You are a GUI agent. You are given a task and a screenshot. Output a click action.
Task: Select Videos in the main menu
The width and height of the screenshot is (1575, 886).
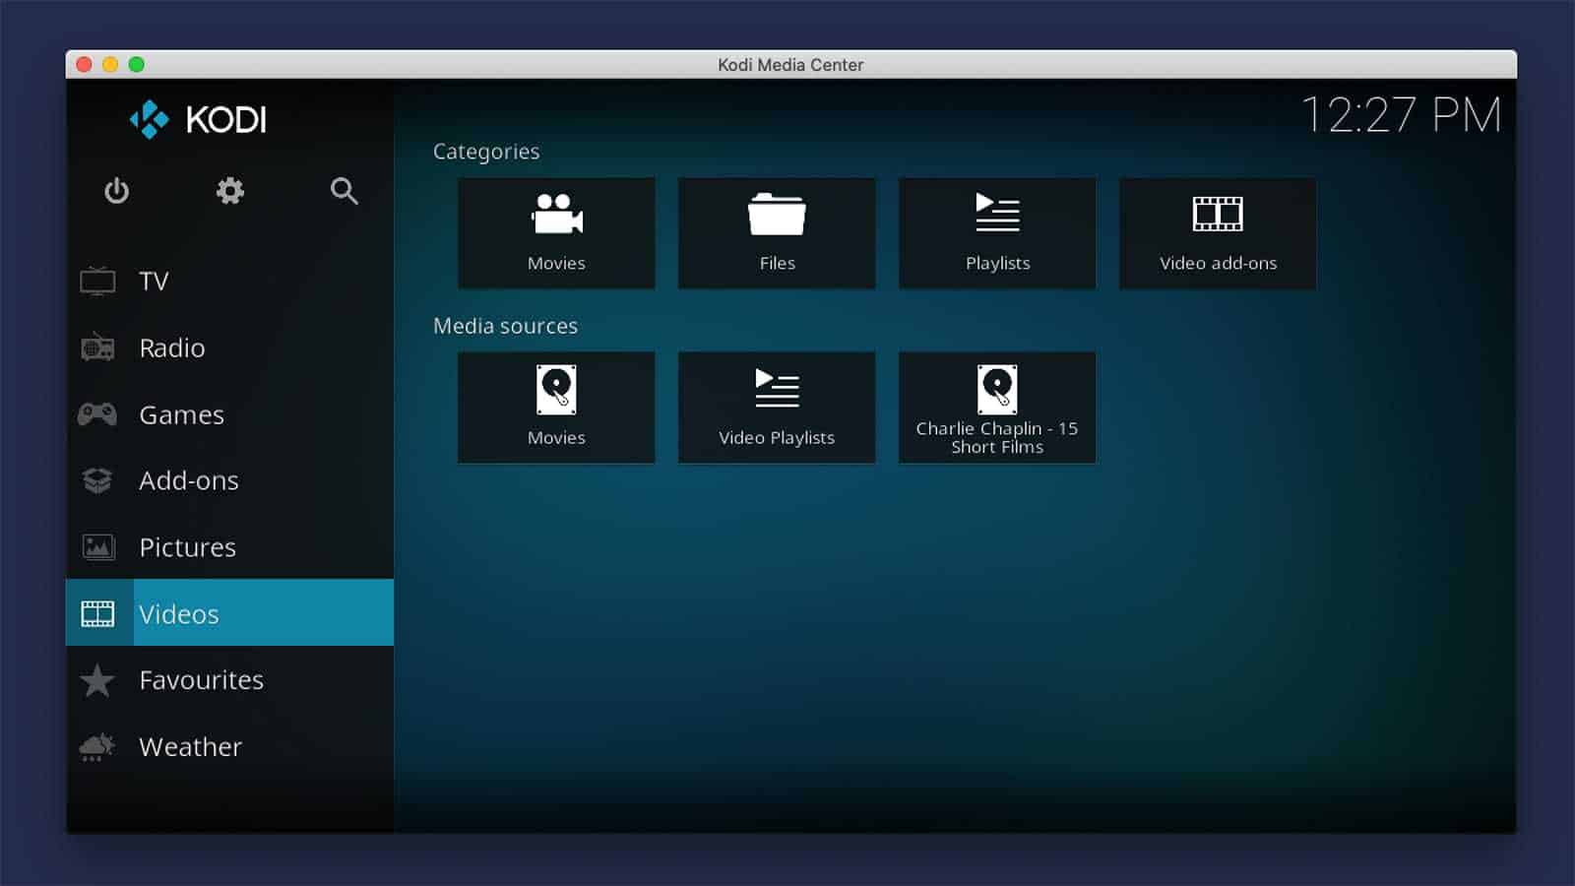[179, 613]
